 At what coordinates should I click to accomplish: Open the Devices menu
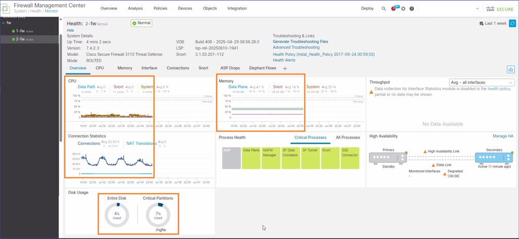(x=185, y=9)
